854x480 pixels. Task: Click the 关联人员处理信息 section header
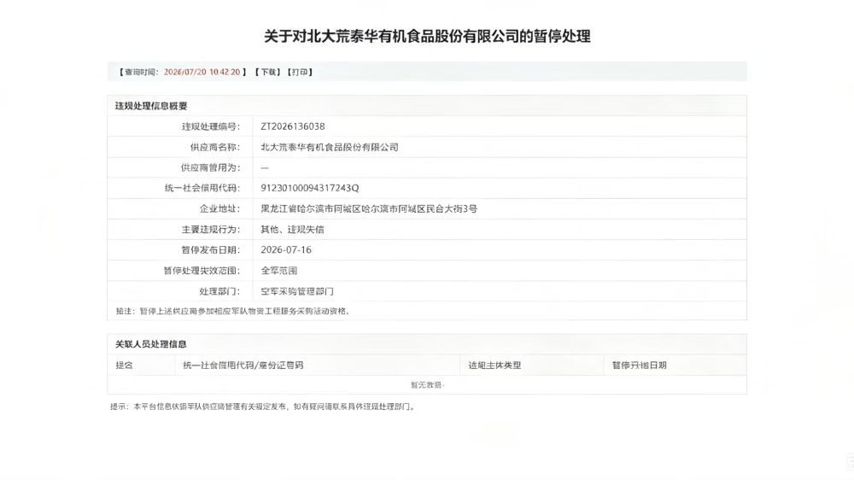pyautogui.click(x=151, y=344)
